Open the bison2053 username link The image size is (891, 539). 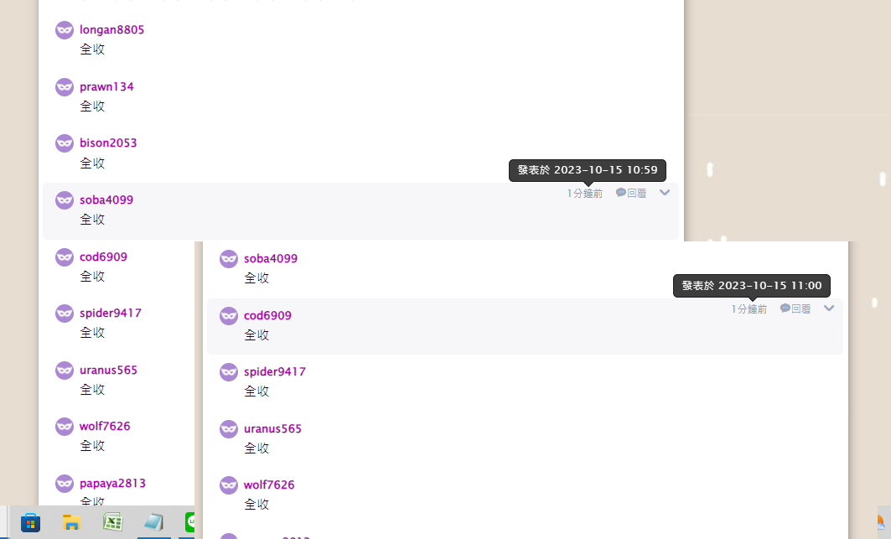click(x=108, y=143)
